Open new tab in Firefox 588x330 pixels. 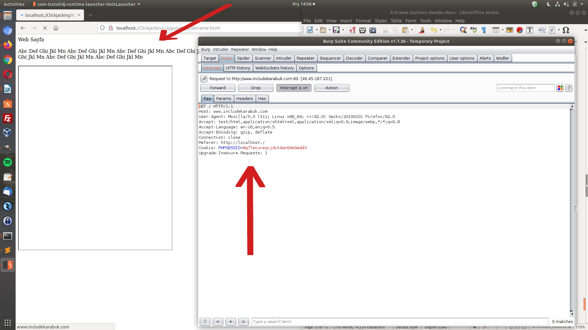coord(90,15)
